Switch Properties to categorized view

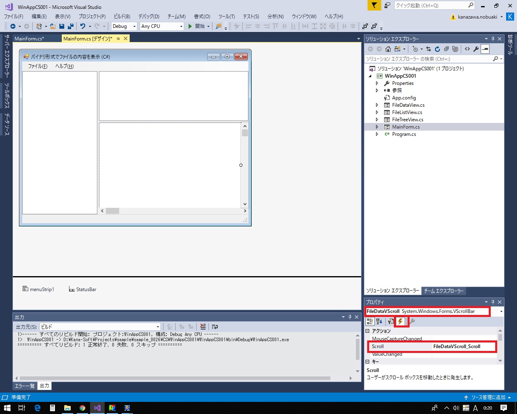[370, 321]
